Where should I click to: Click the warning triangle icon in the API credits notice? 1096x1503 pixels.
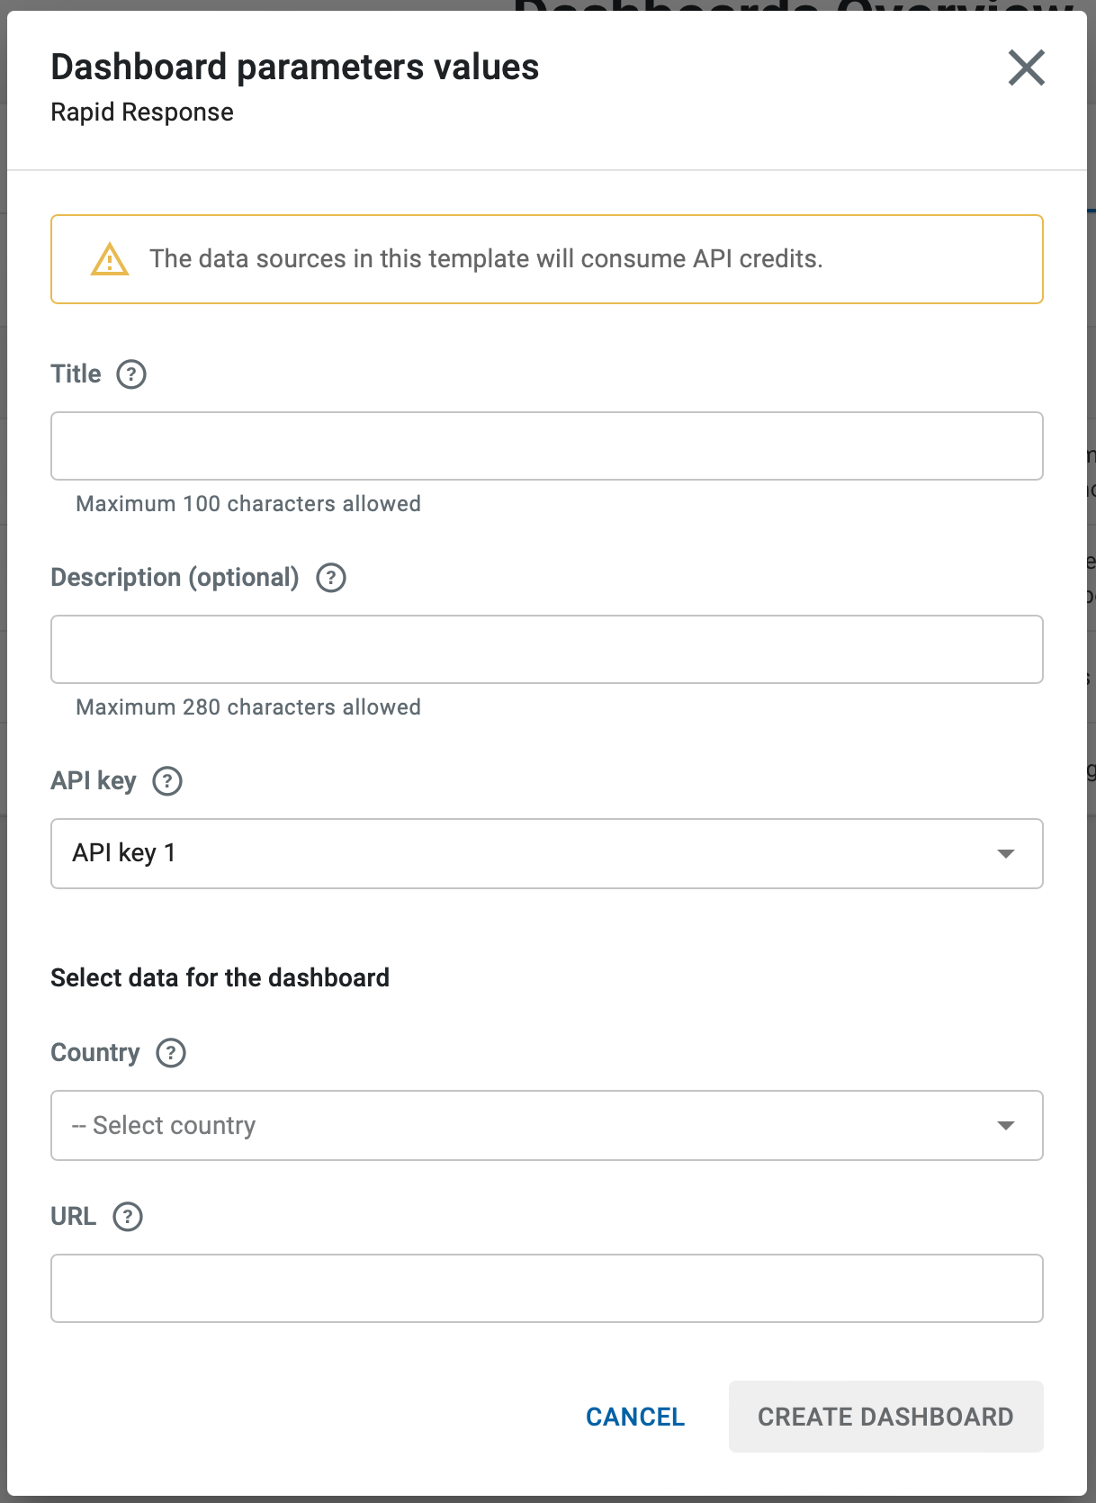(x=110, y=259)
